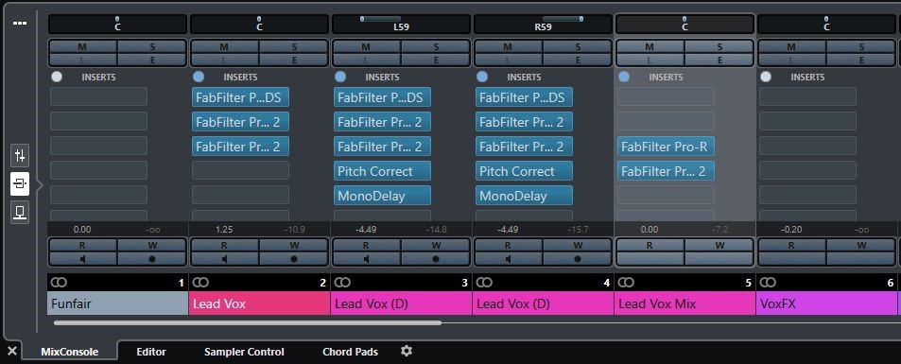Show the fader section icon in the left sidebar
Viewport: 901px width, 364px height.
20,155
